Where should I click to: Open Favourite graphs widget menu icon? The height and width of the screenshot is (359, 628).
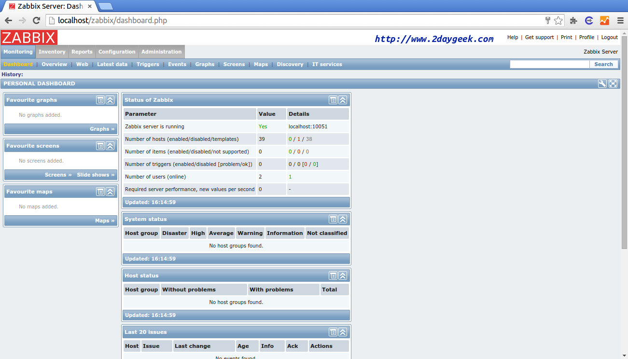pyautogui.click(x=100, y=100)
